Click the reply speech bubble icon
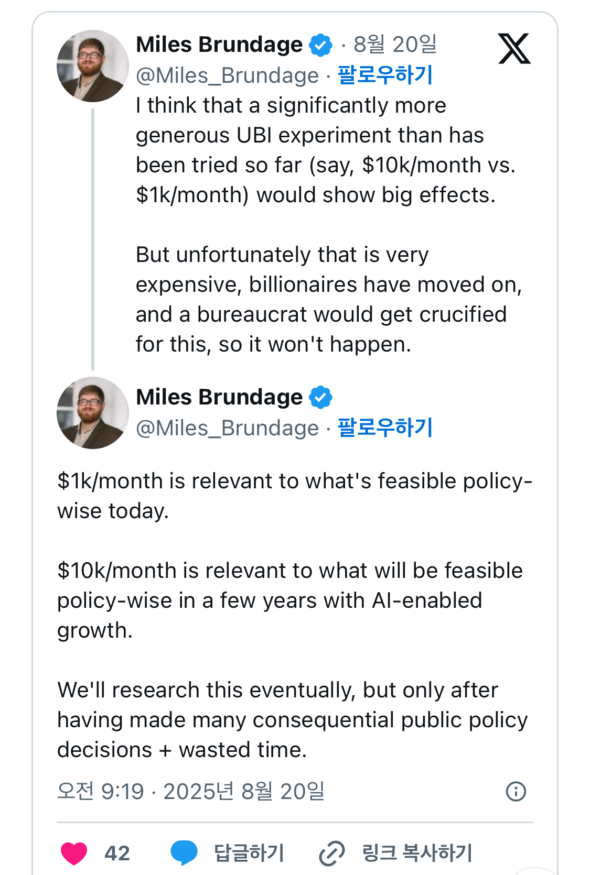Screen dimensions: 590x875 (184, 852)
